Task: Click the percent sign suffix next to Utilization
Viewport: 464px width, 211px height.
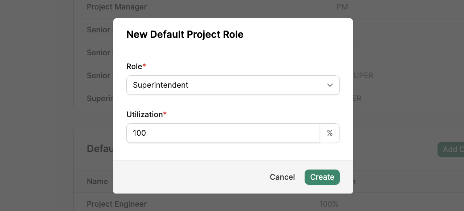Action: click(x=330, y=133)
